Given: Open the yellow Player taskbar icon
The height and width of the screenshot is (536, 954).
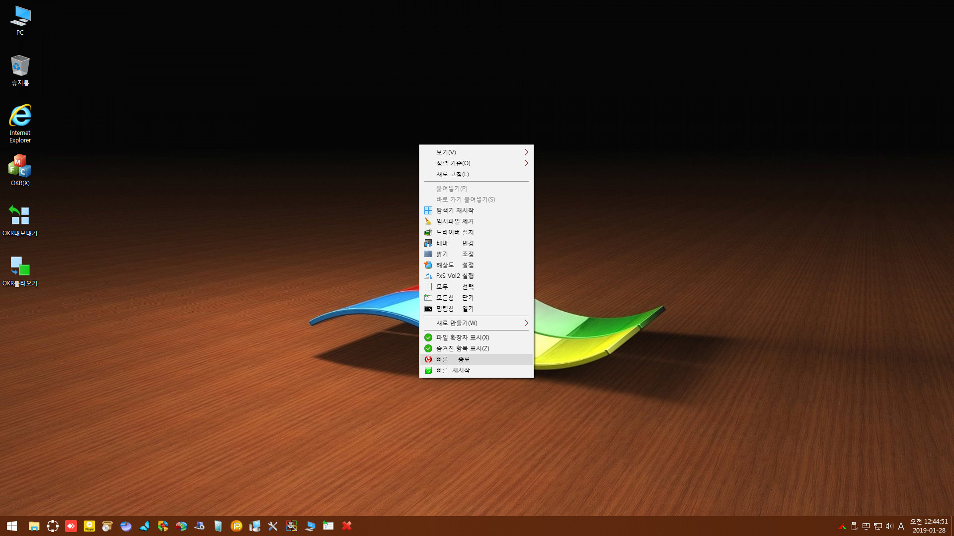Looking at the screenshot, I should pos(89,526).
